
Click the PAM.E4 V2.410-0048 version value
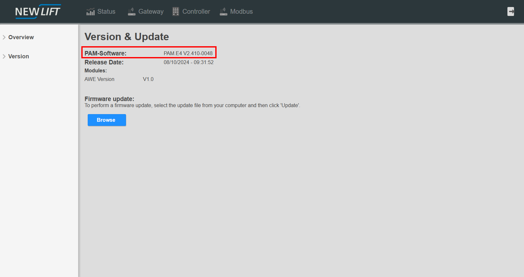click(188, 53)
